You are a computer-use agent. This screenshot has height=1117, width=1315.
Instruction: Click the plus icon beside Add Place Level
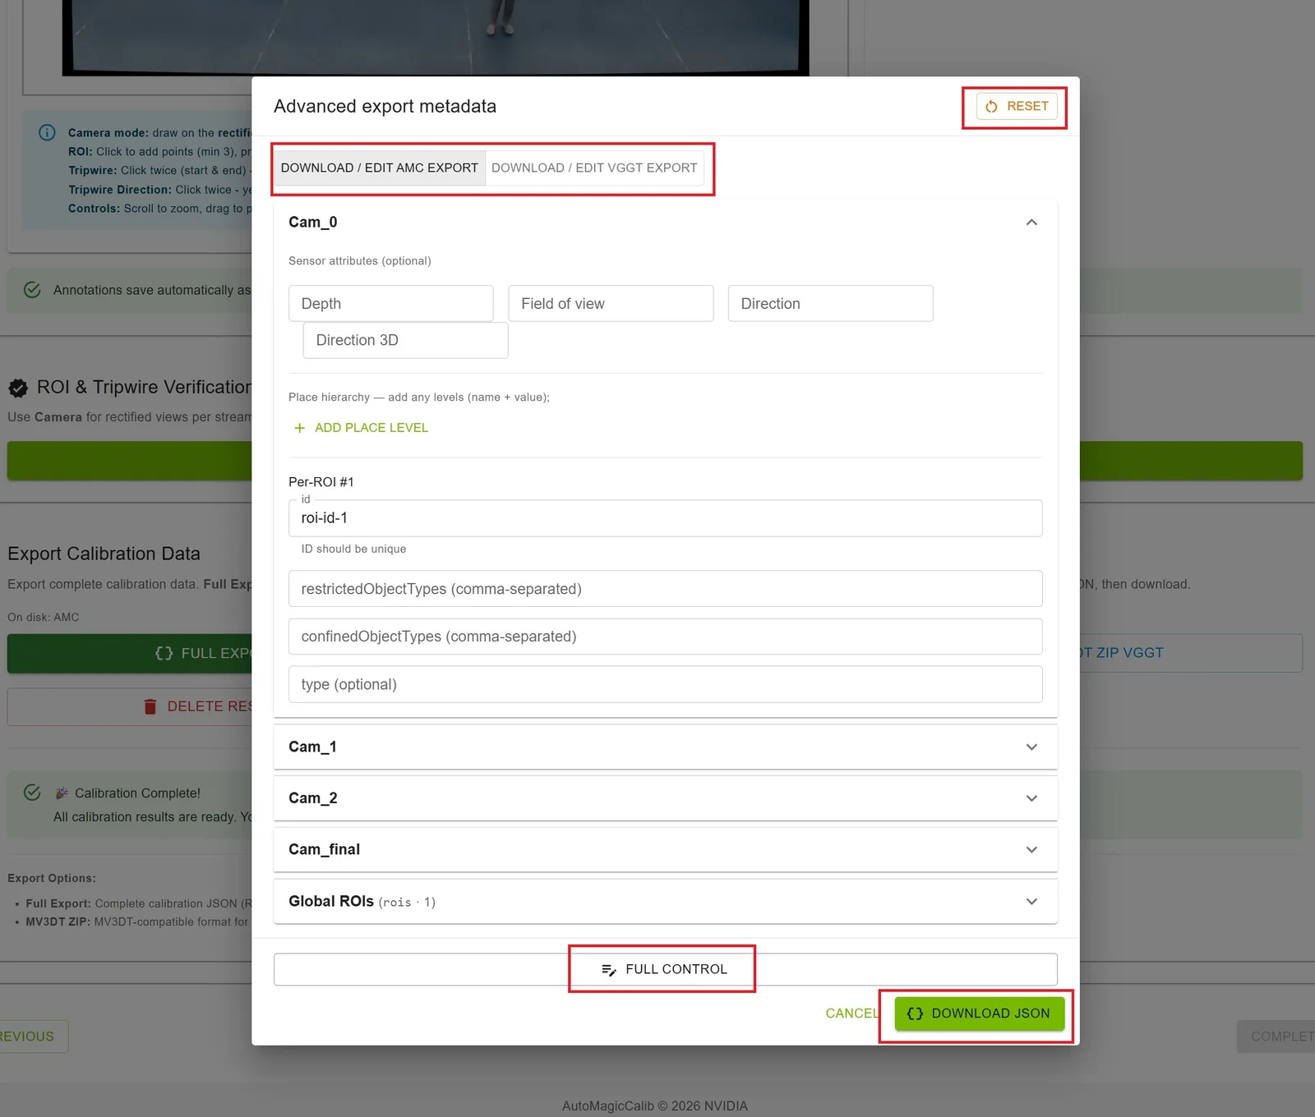point(299,428)
